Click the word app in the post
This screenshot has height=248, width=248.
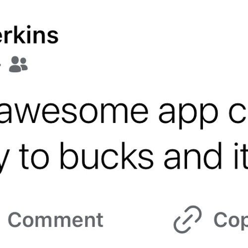(188, 116)
